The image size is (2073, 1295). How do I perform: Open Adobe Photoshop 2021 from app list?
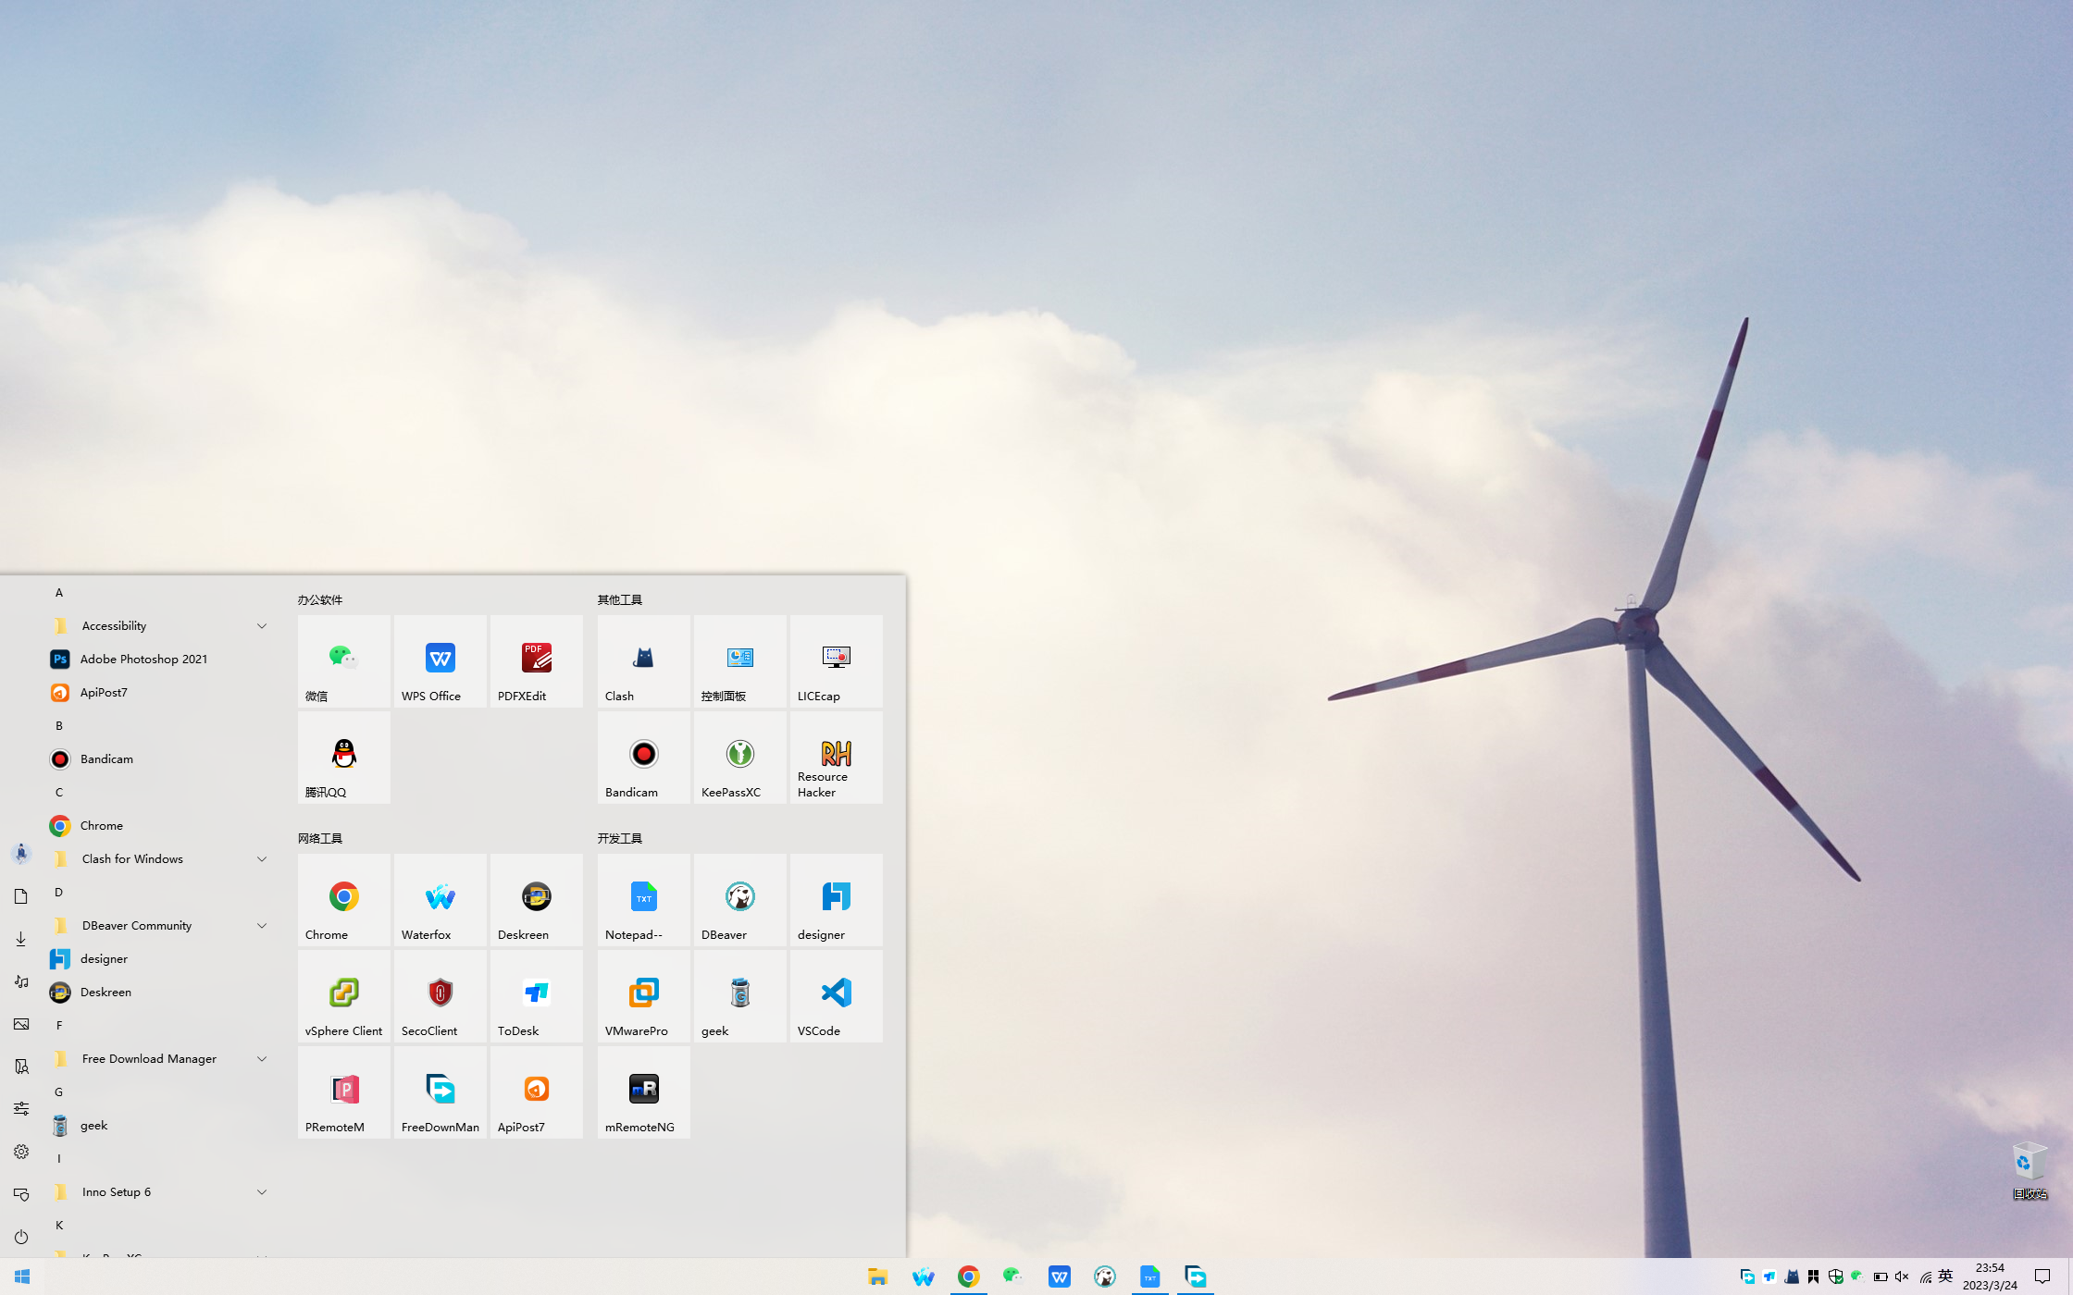tap(143, 660)
